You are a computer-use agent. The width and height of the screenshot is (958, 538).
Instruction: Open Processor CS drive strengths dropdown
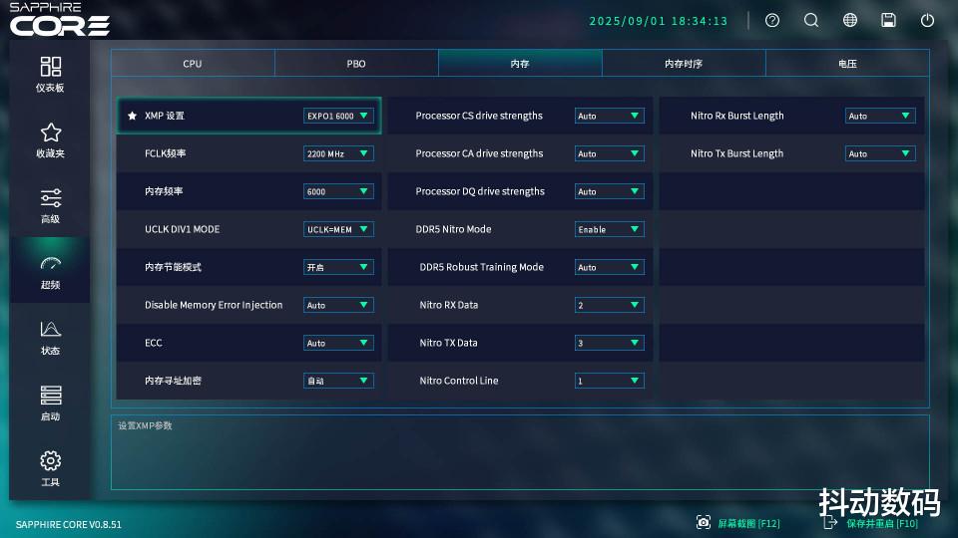[x=609, y=116]
